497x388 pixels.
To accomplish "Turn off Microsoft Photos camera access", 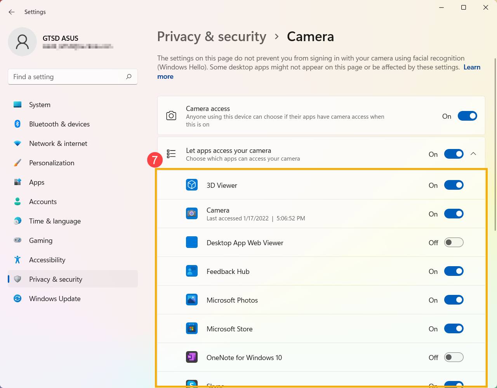I will tap(454, 300).
